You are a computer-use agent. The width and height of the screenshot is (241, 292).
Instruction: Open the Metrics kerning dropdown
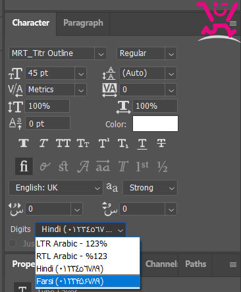pyautogui.click(x=81, y=90)
